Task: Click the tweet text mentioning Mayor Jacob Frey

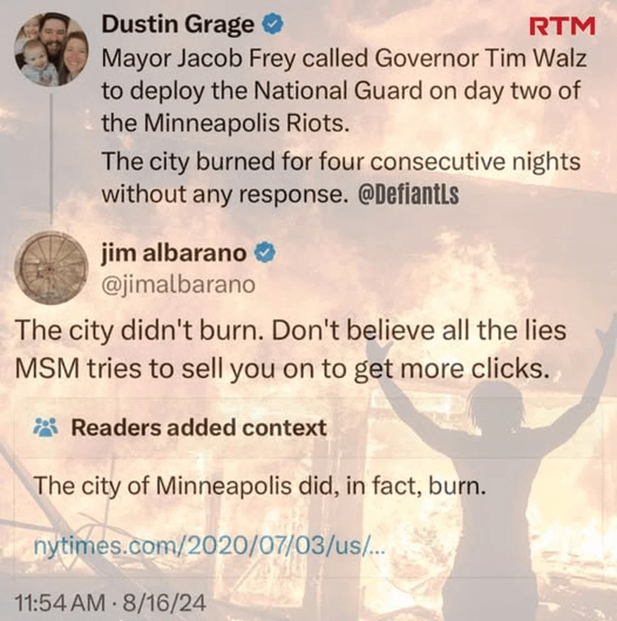Action: 344,91
